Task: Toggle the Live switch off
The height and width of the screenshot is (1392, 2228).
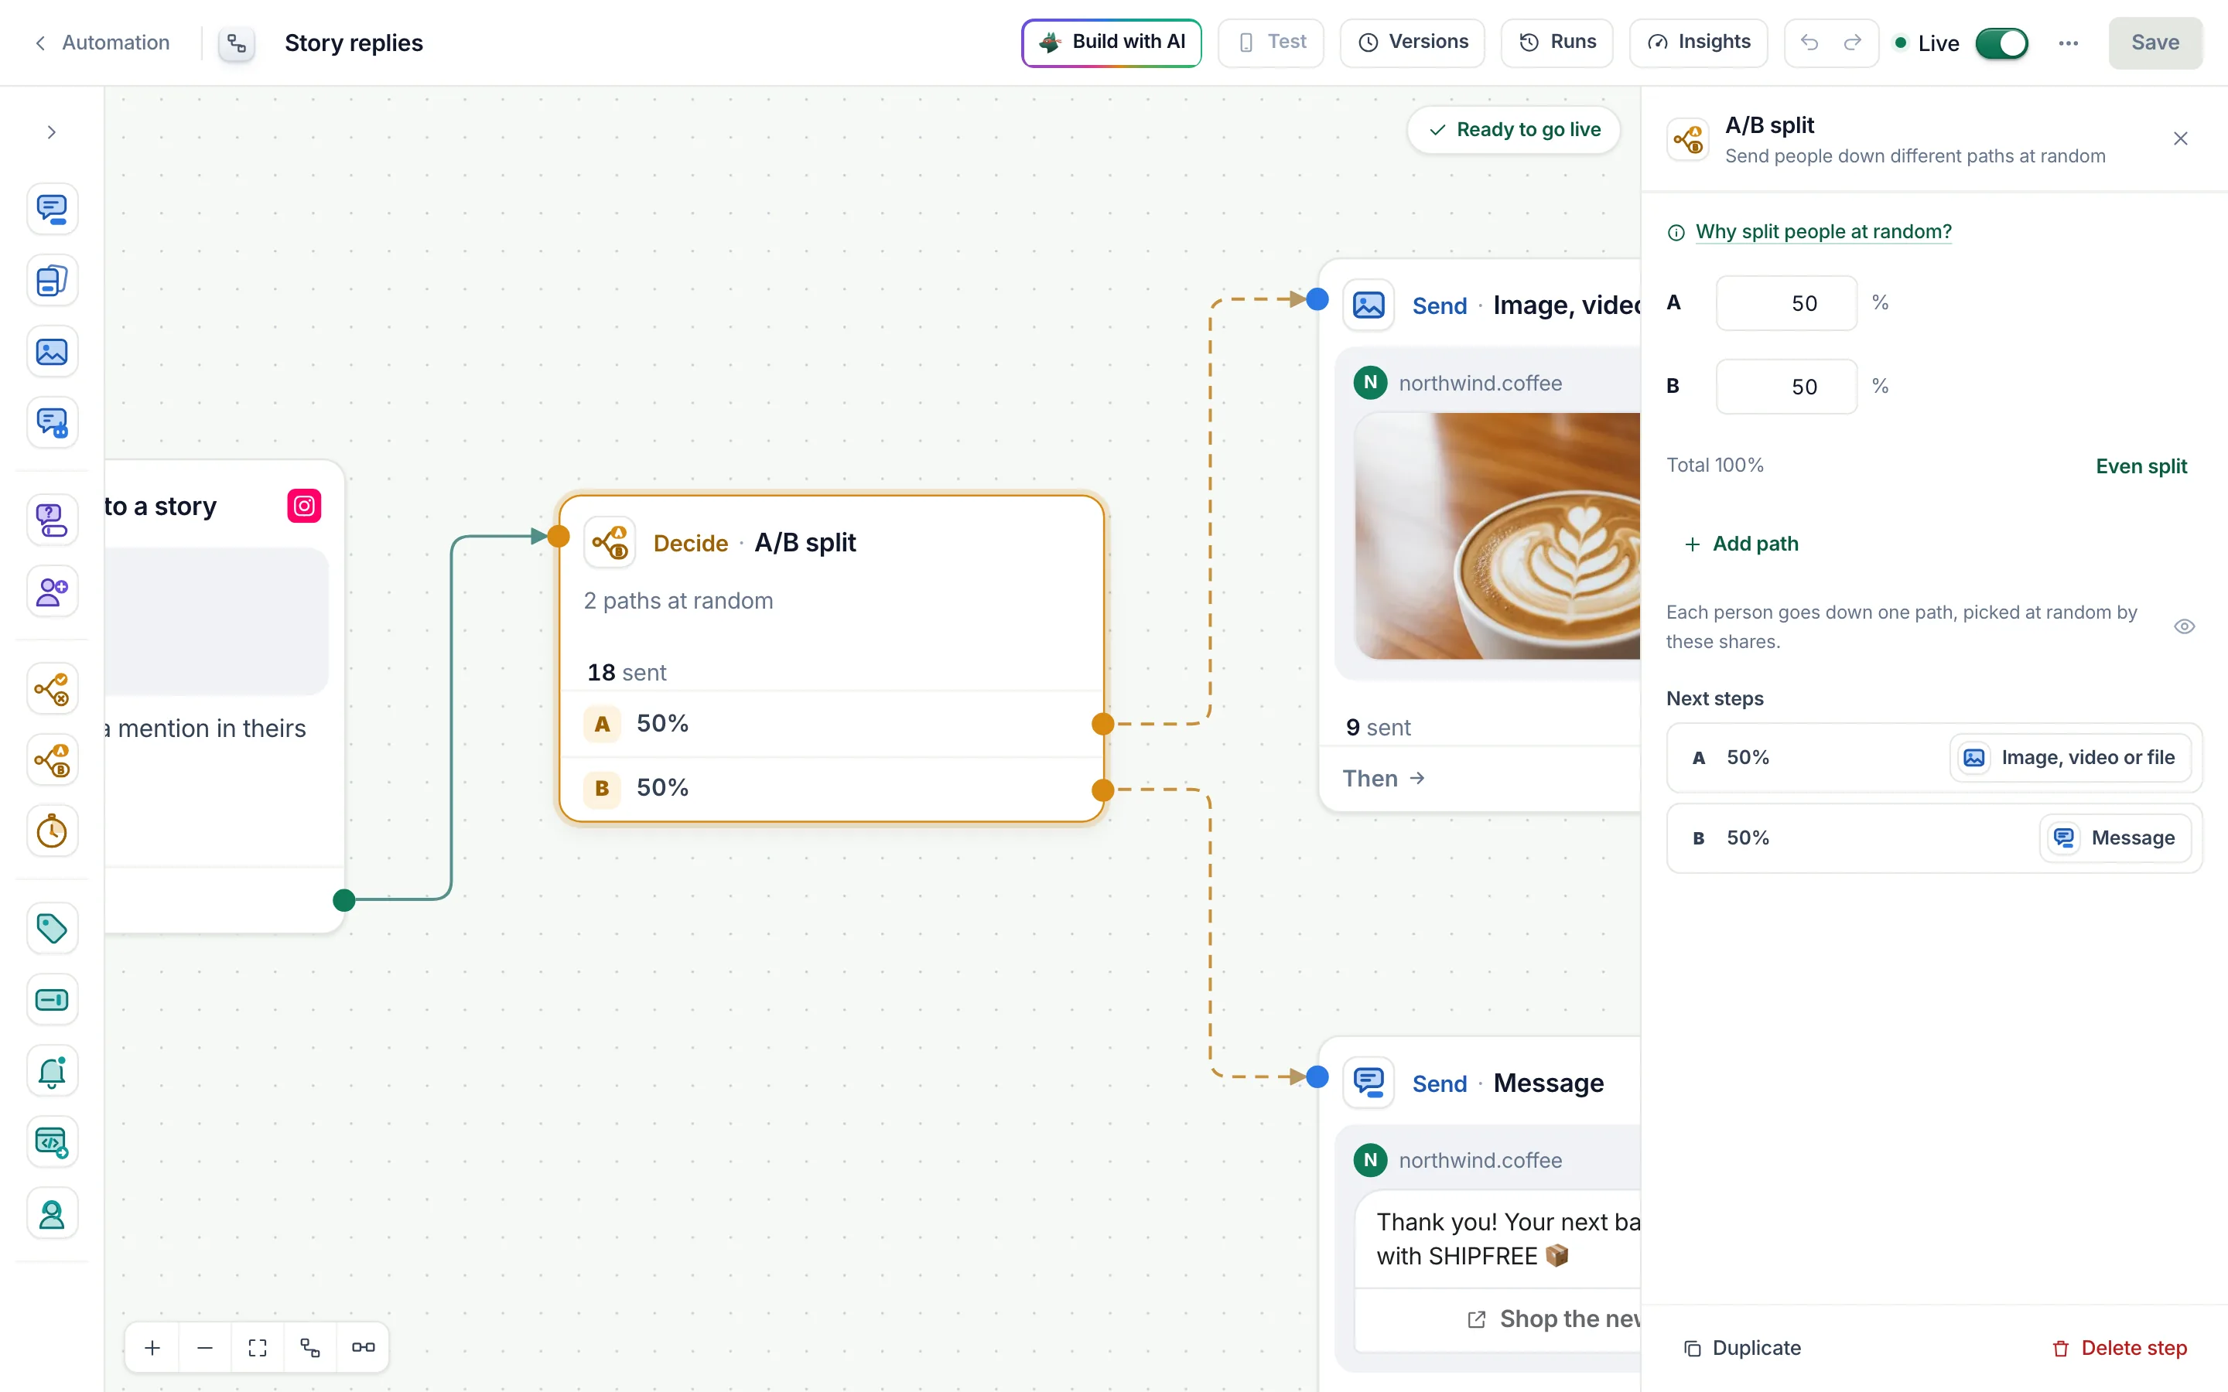Action: [2001, 43]
